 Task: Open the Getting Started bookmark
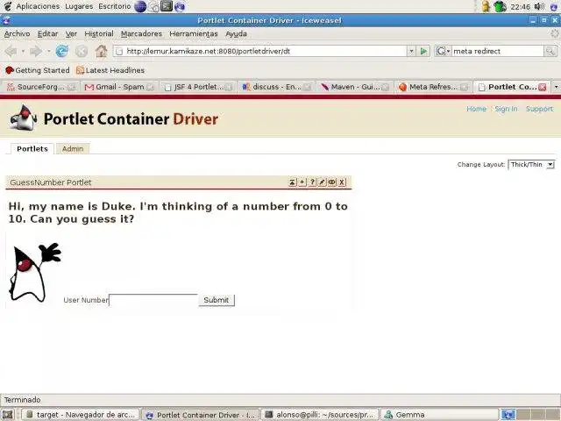pyautogui.click(x=38, y=70)
